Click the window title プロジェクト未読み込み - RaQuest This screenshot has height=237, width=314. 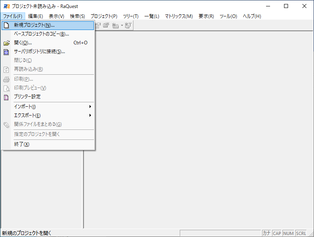(x=45, y=6)
